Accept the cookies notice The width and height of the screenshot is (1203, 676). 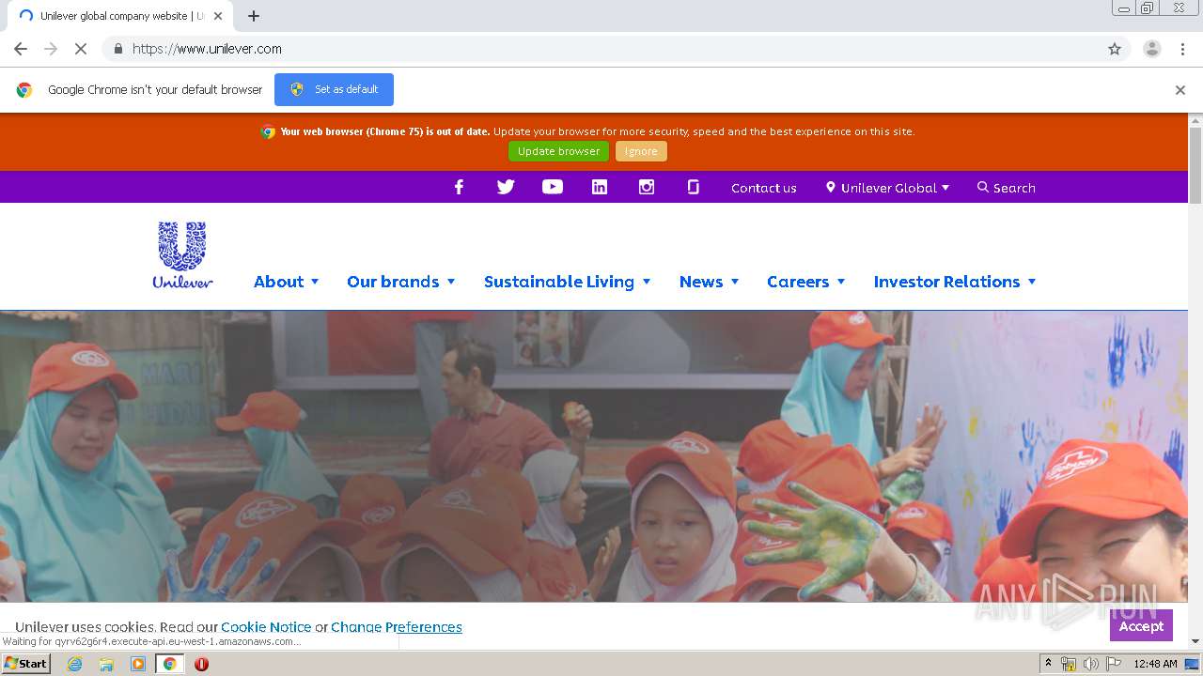coord(1141,626)
